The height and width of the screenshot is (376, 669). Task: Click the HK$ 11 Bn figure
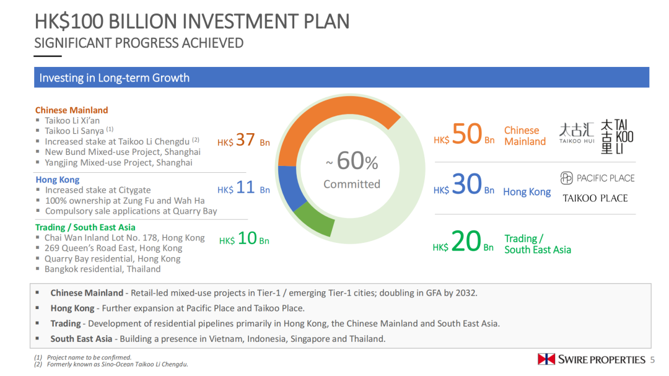[x=243, y=188]
